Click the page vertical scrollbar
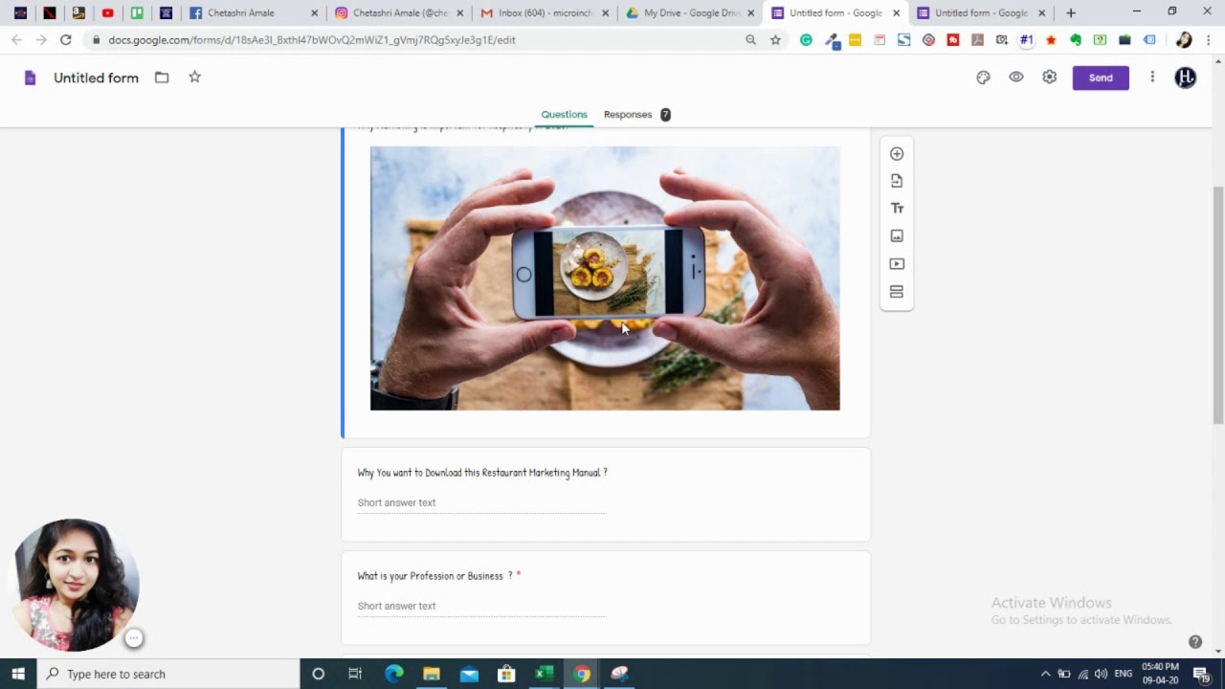This screenshot has width=1225, height=689. point(1218,304)
